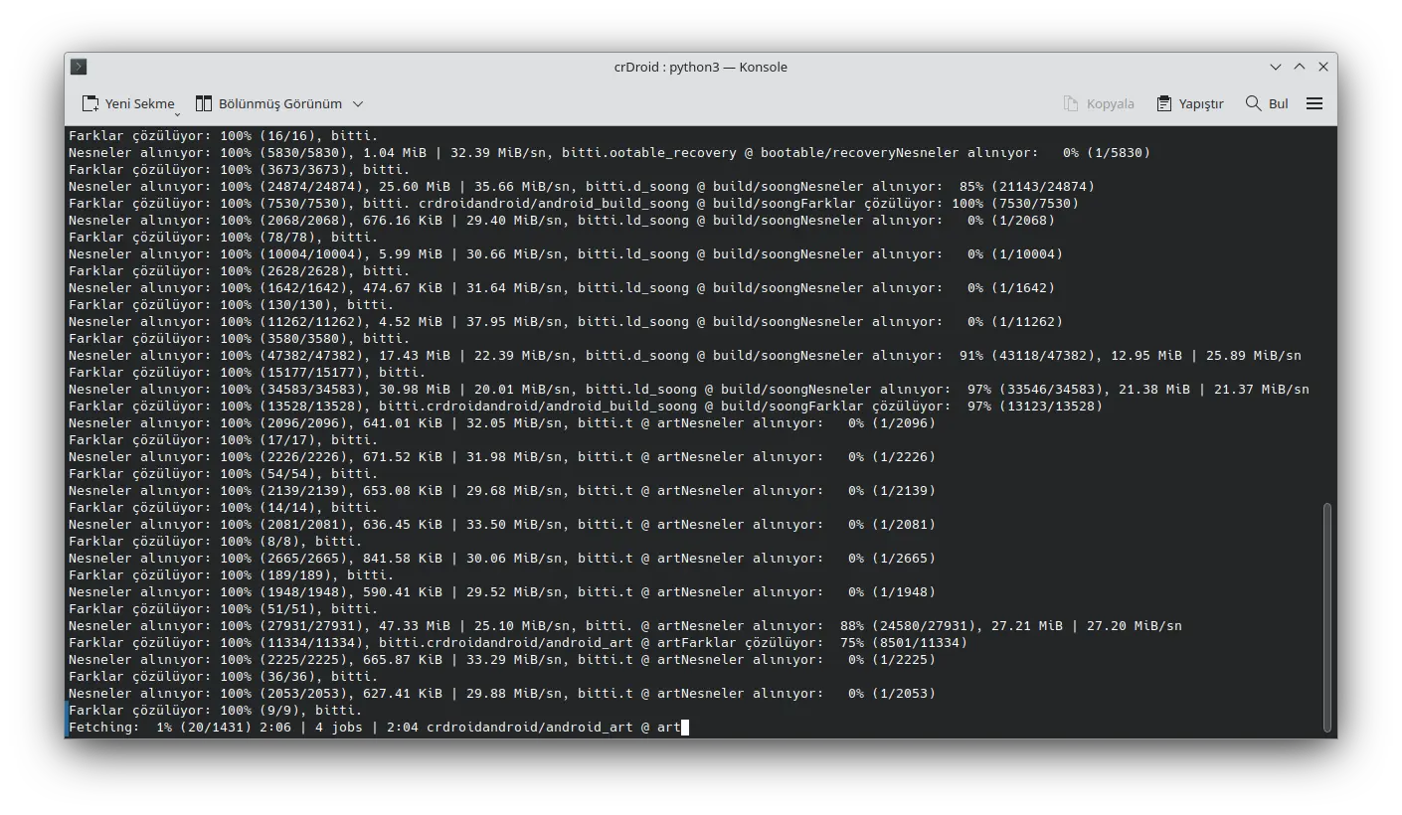Click the line with (1948/1948), 590.41 KiB

click(501, 591)
